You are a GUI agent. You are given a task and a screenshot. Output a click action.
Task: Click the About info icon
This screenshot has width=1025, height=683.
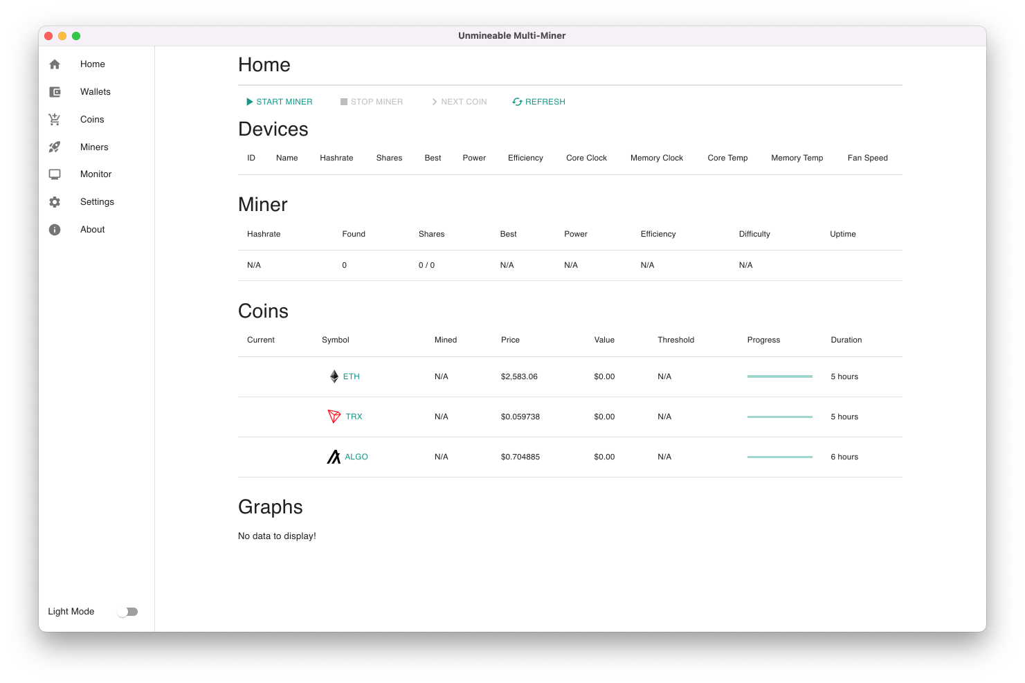tap(55, 229)
